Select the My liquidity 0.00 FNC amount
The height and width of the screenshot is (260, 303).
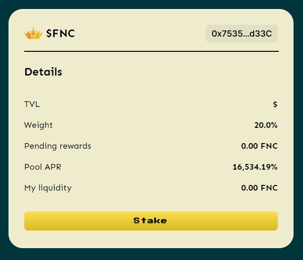pos(259,188)
